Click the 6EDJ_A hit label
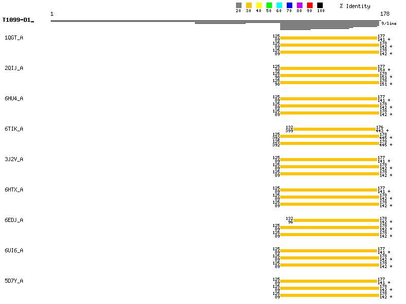This screenshot has height=304, width=406. (x=14, y=220)
